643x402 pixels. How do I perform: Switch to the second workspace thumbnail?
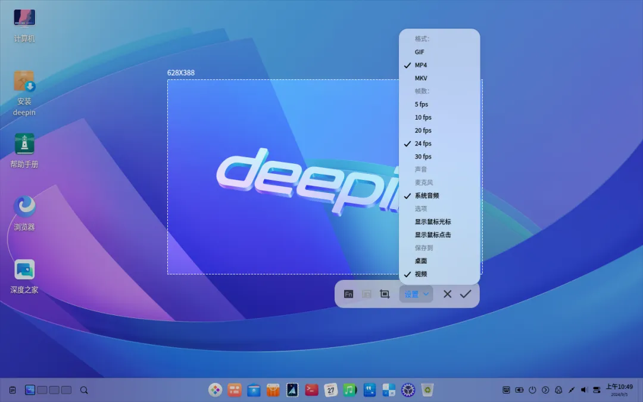pyautogui.click(x=42, y=390)
